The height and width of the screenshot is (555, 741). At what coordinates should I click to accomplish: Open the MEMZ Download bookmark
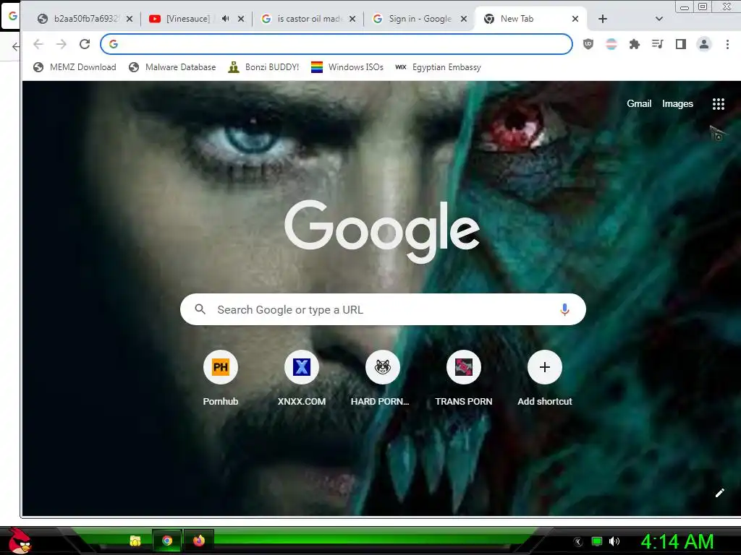75,67
